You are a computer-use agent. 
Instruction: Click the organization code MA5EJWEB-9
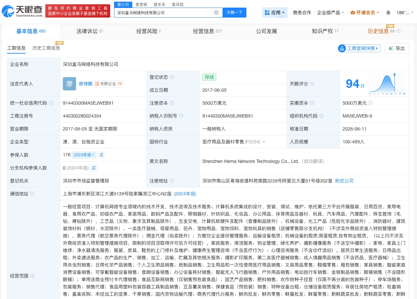(357, 116)
